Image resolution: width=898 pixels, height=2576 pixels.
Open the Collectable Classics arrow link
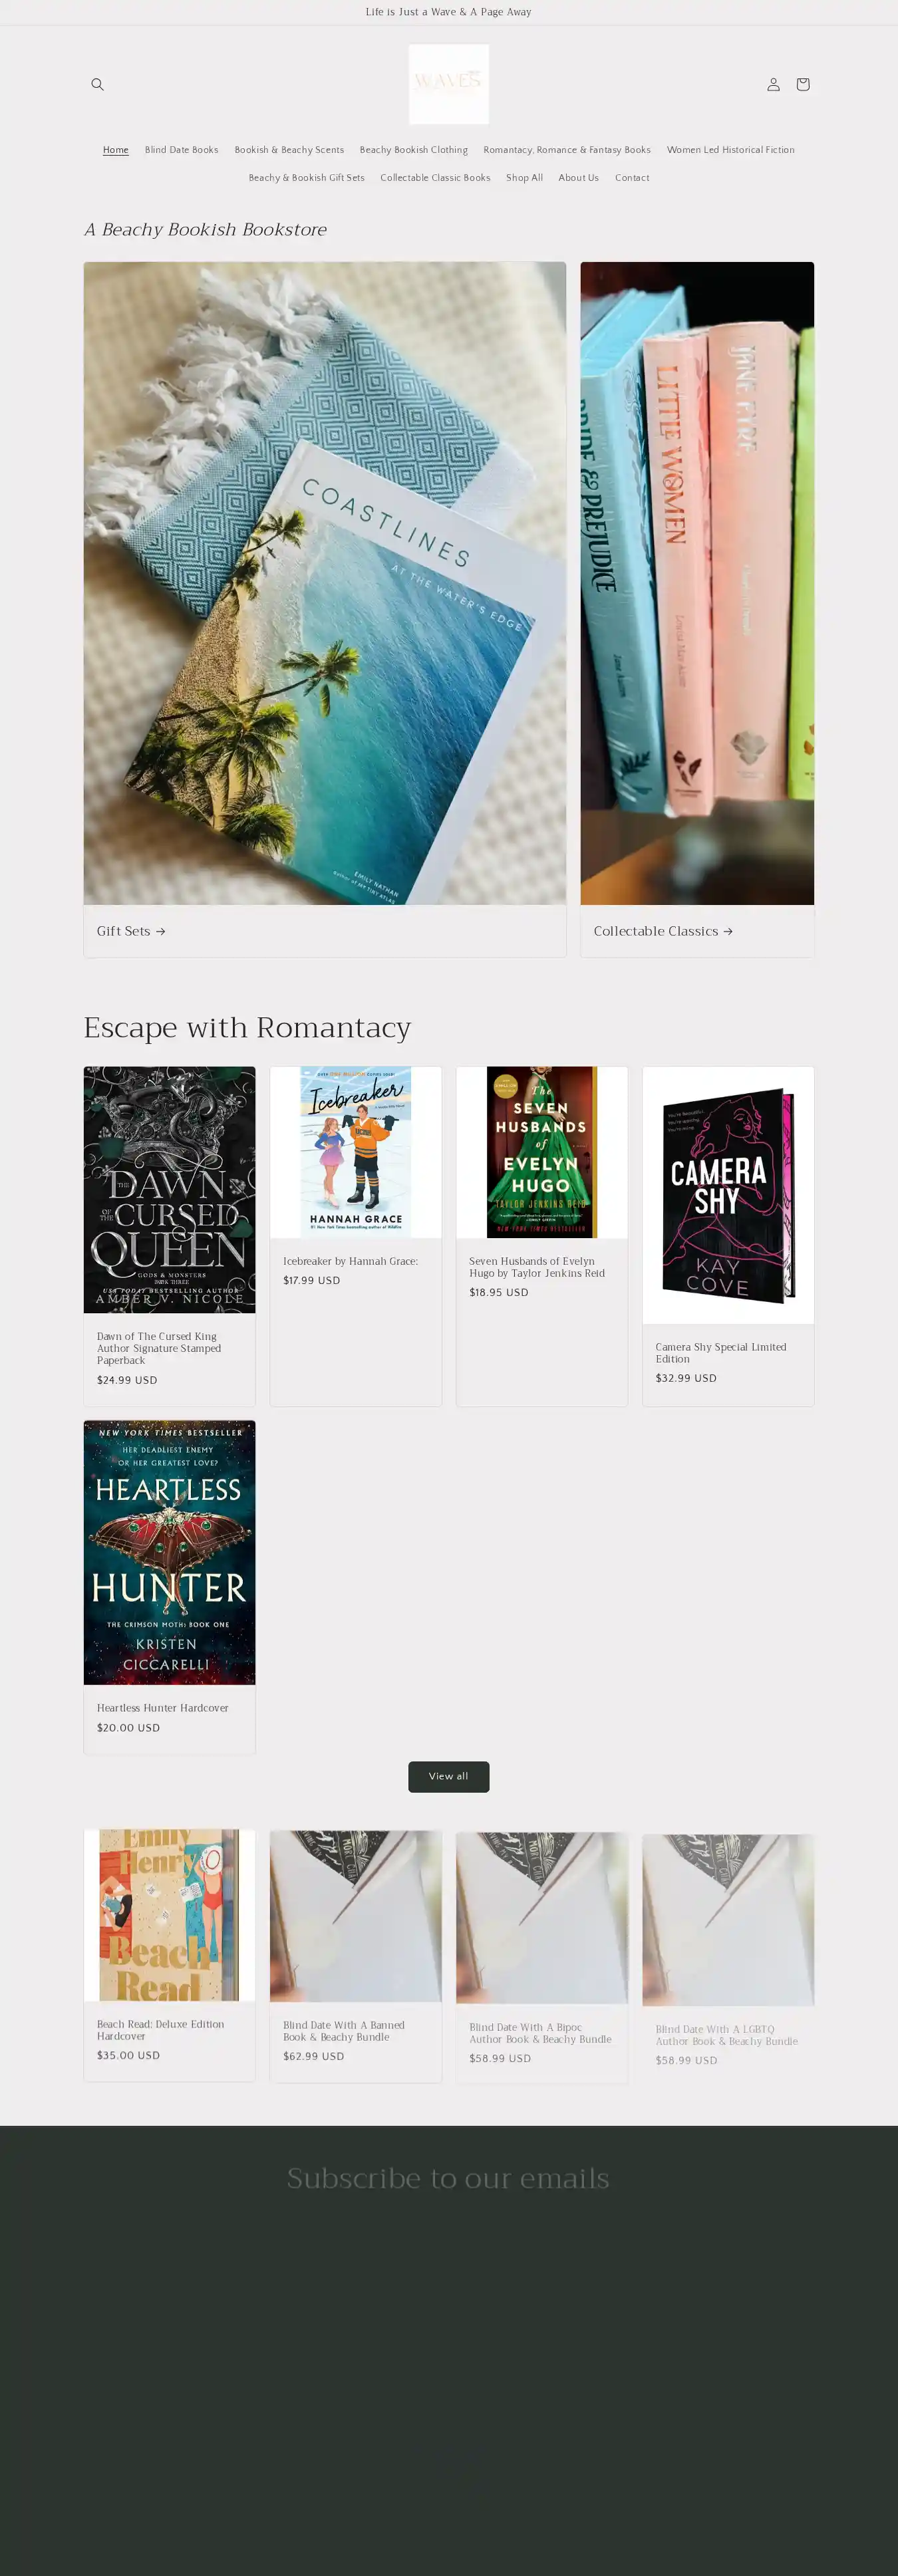pos(663,931)
